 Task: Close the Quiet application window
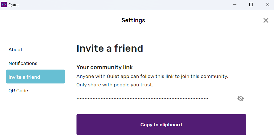(x=267, y=5)
